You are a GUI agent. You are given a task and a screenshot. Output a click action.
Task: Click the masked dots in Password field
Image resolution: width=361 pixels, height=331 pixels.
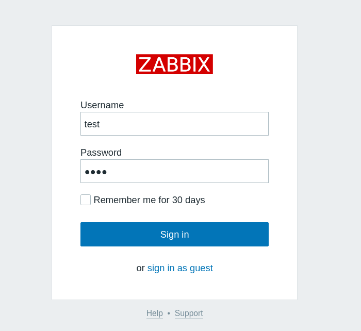[96, 172]
